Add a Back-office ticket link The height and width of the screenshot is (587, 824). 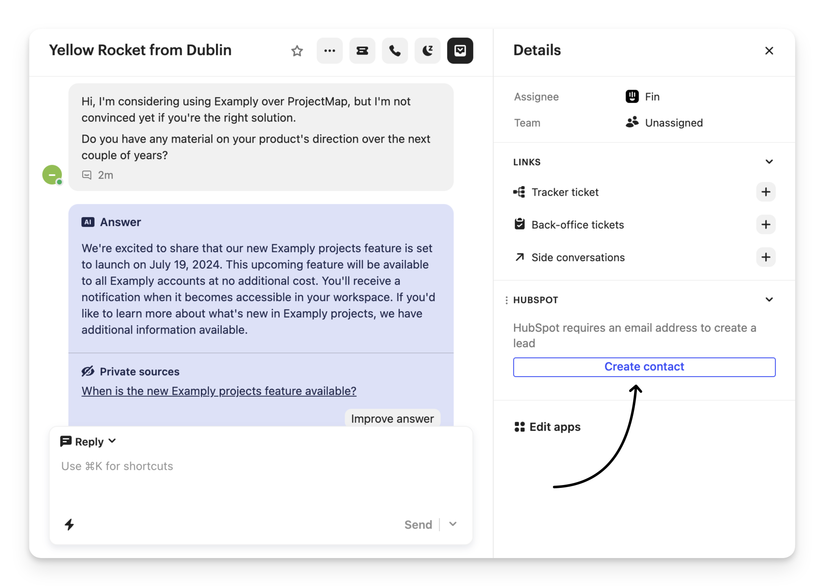[765, 225]
